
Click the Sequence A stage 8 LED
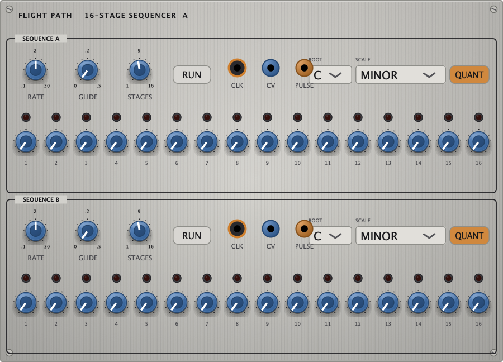[x=237, y=117]
